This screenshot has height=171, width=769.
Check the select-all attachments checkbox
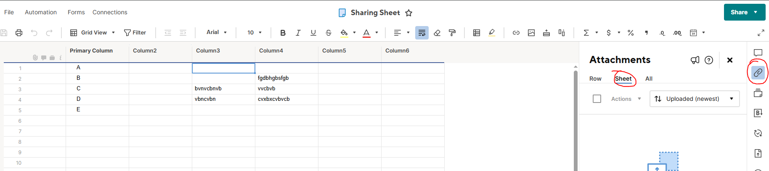[597, 99]
